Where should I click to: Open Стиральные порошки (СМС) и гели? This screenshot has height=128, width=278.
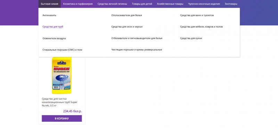pos(62,50)
